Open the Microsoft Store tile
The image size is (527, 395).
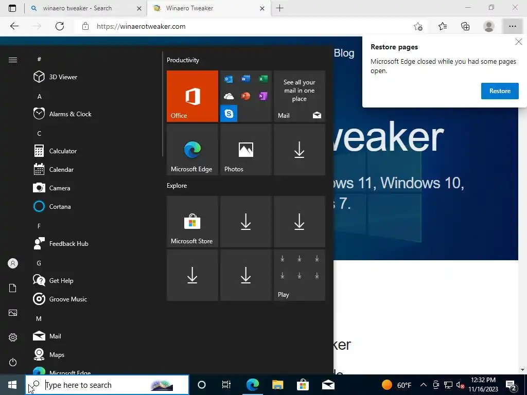(192, 222)
